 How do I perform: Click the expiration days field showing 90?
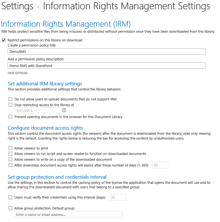click(160, 165)
